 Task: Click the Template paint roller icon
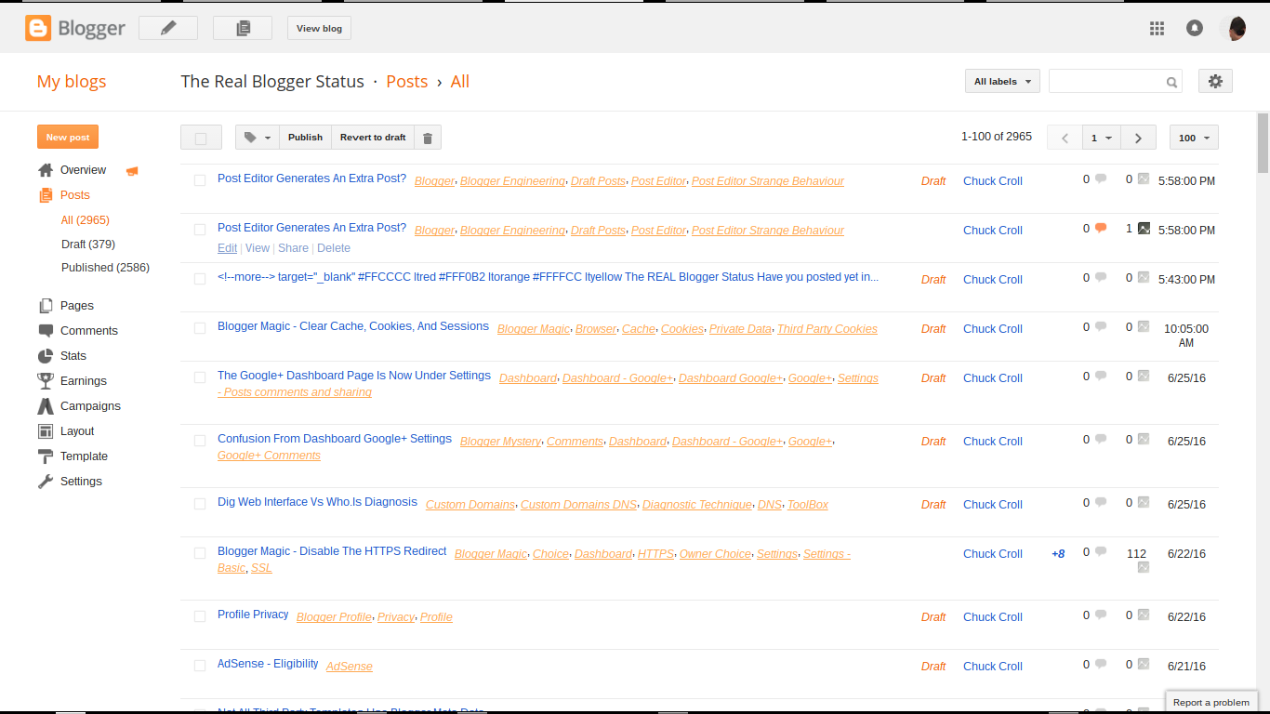(46, 456)
